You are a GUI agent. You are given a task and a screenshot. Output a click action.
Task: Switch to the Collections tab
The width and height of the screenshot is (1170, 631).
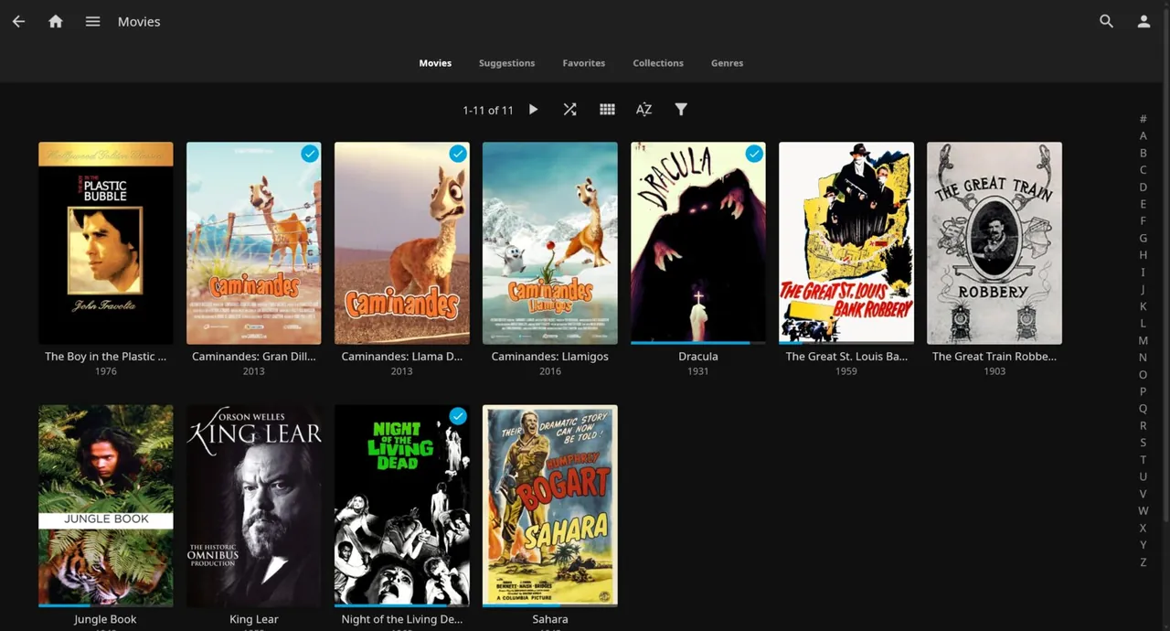pyautogui.click(x=658, y=63)
